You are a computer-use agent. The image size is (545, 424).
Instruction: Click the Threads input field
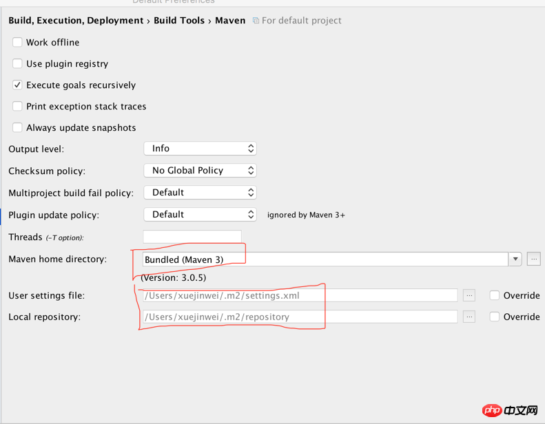[192, 237]
